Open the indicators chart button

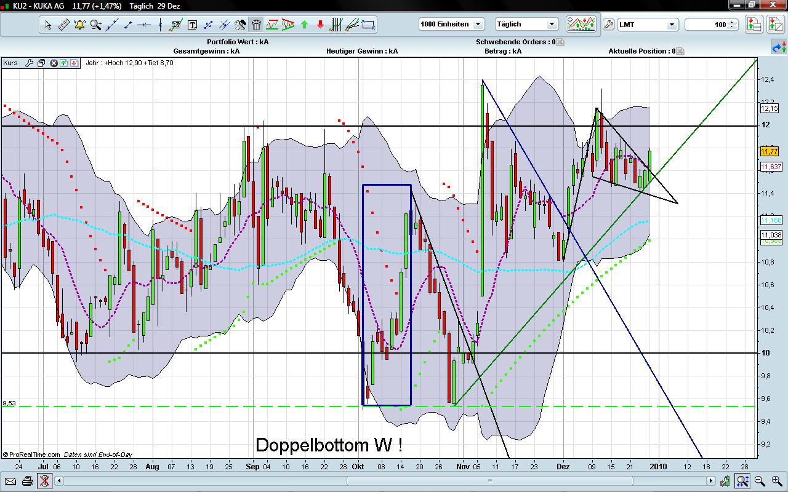pyautogui.click(x=581, y=24)
